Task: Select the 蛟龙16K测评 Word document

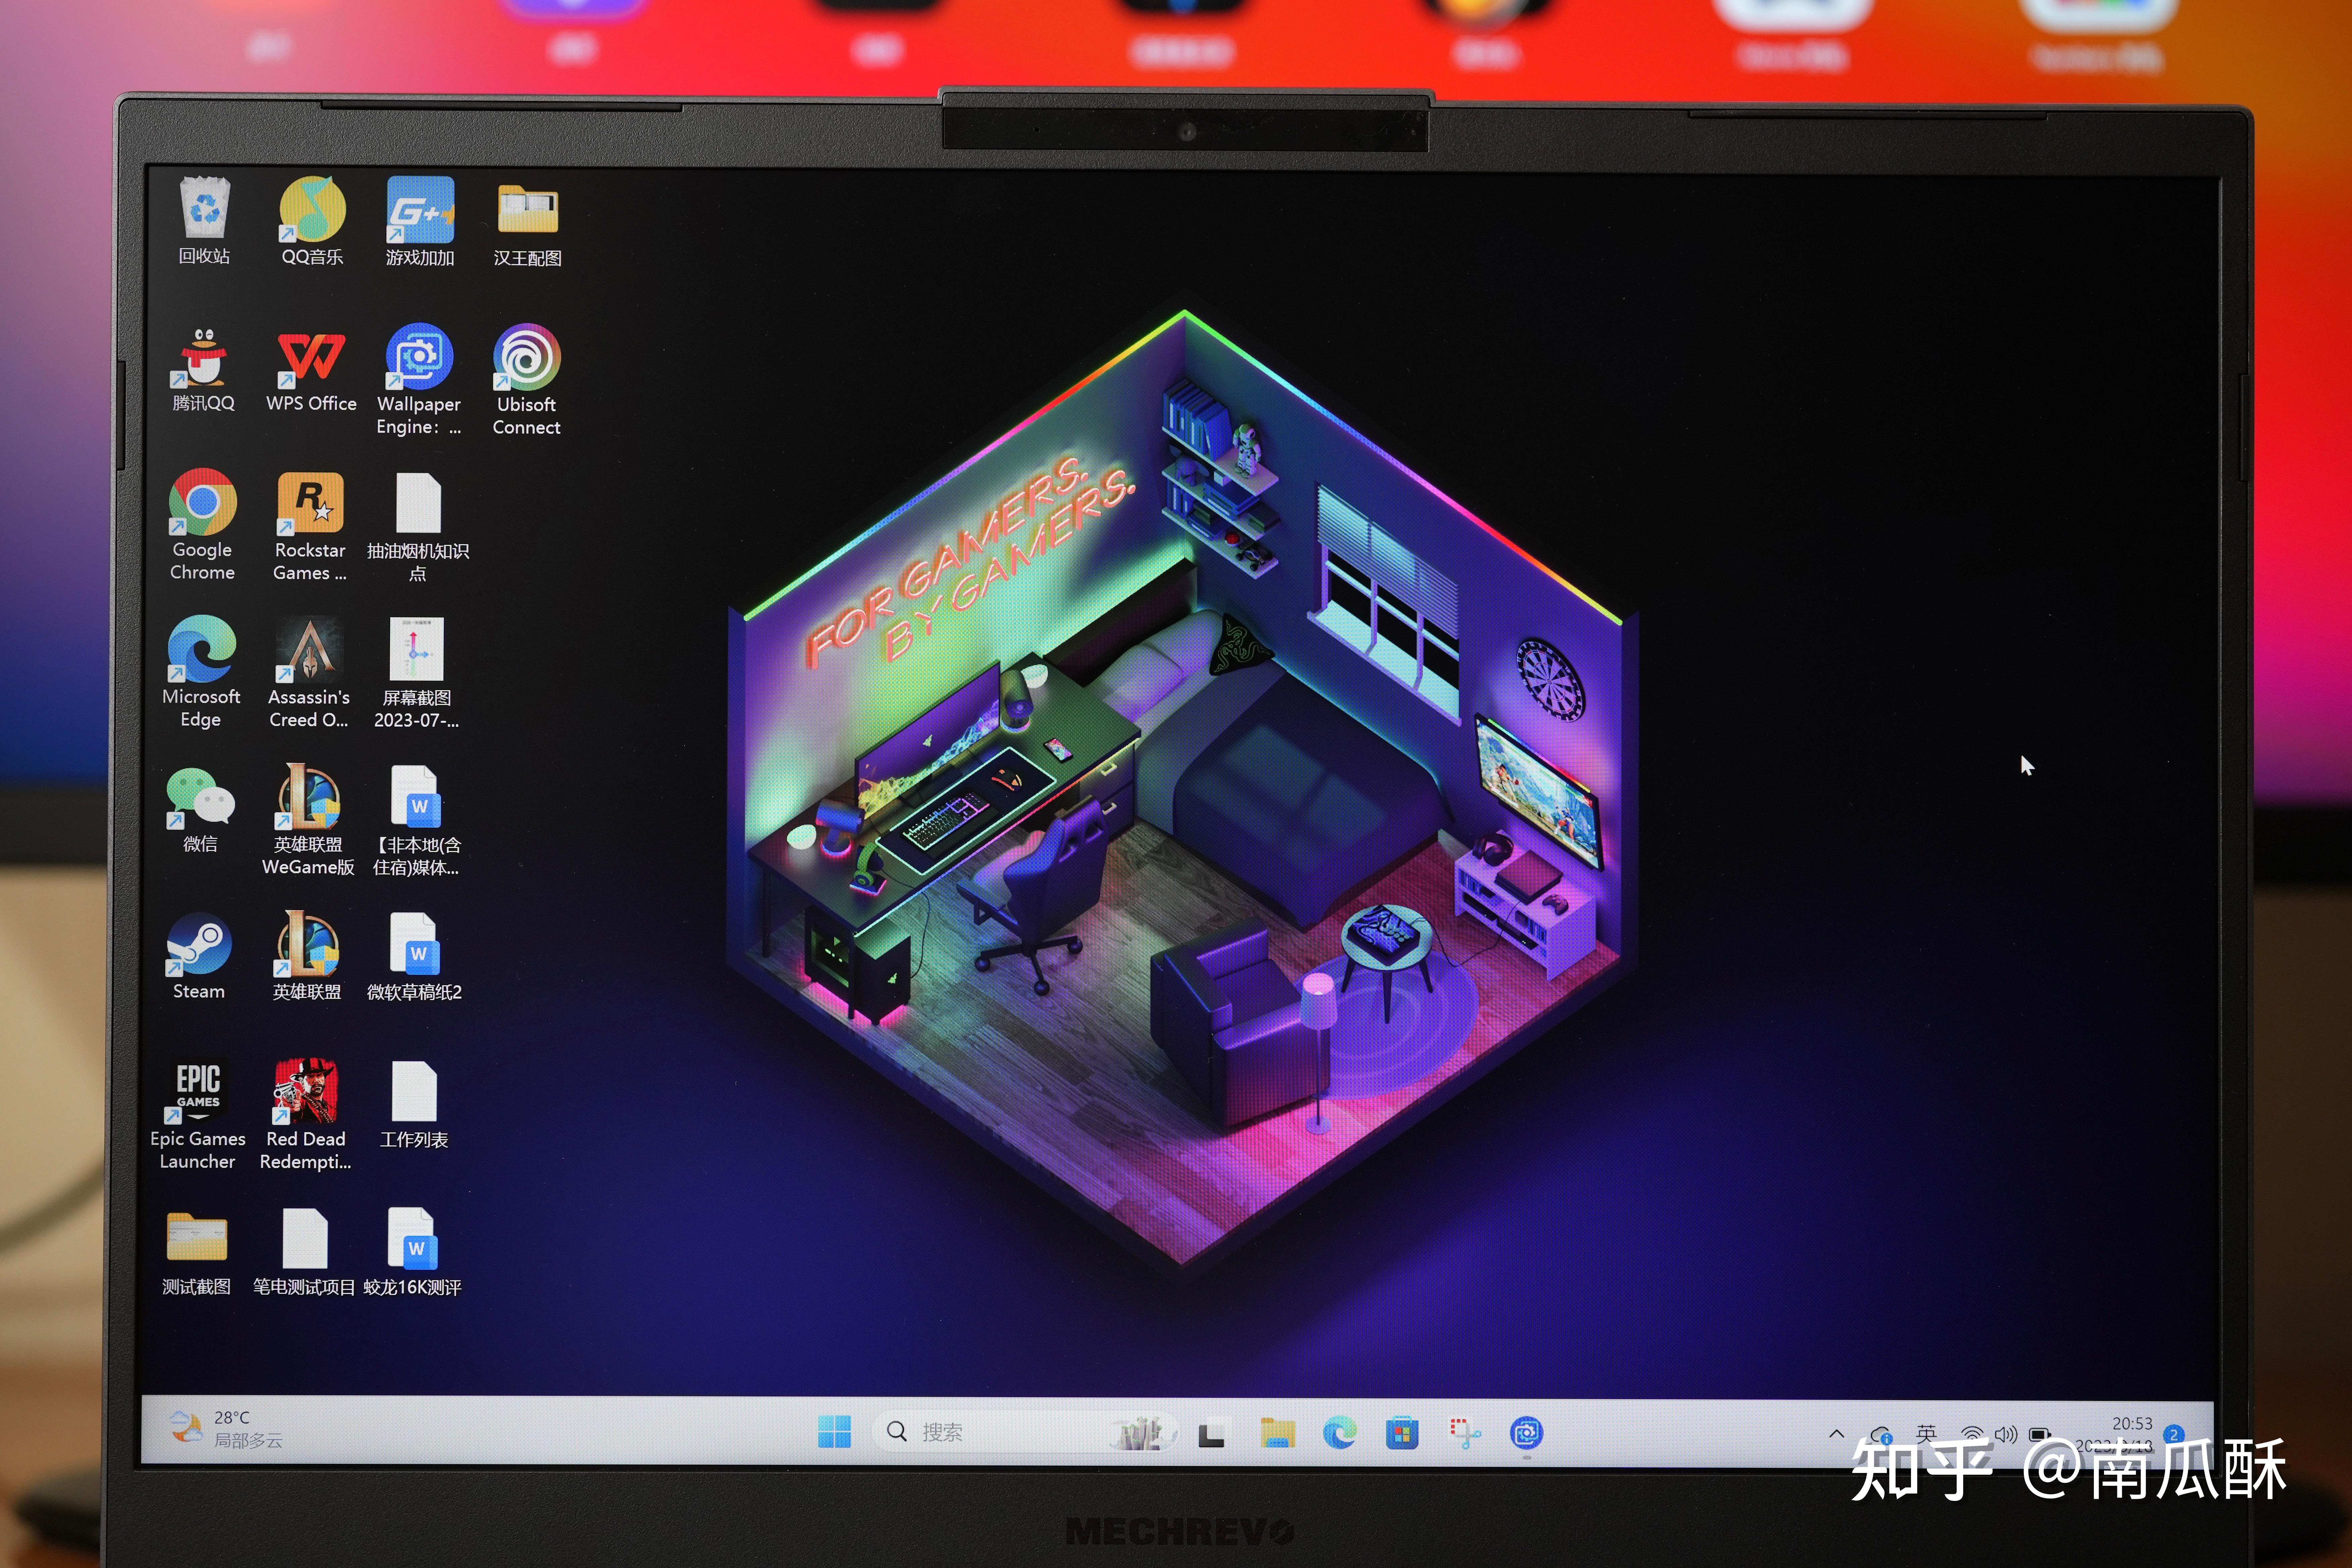Action: pos(412,1252)
